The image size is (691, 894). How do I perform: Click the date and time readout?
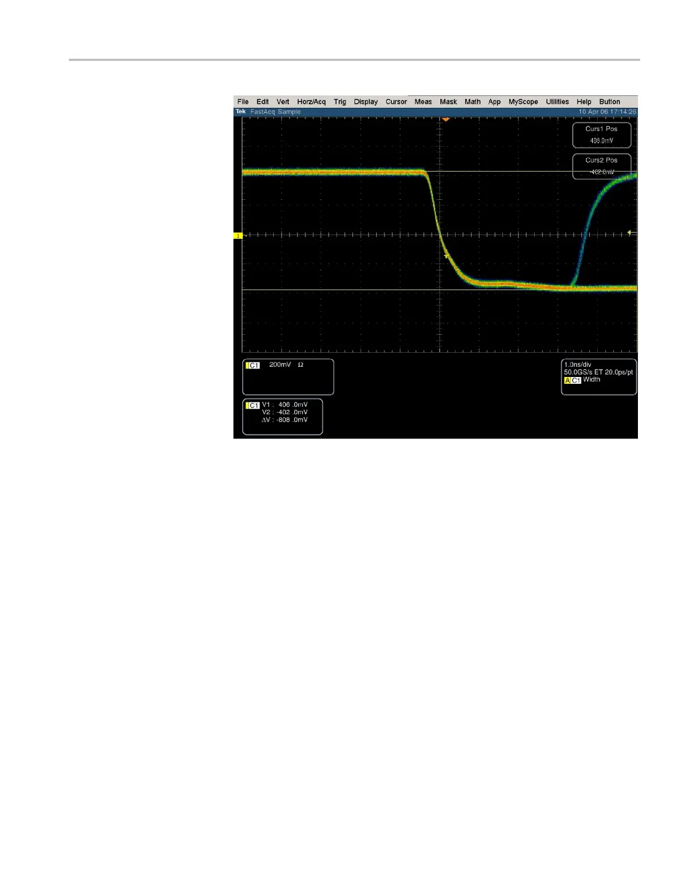(x=607, y=112)
